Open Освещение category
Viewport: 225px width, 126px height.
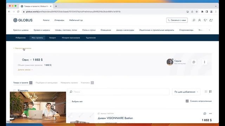(x=106, y=30)
